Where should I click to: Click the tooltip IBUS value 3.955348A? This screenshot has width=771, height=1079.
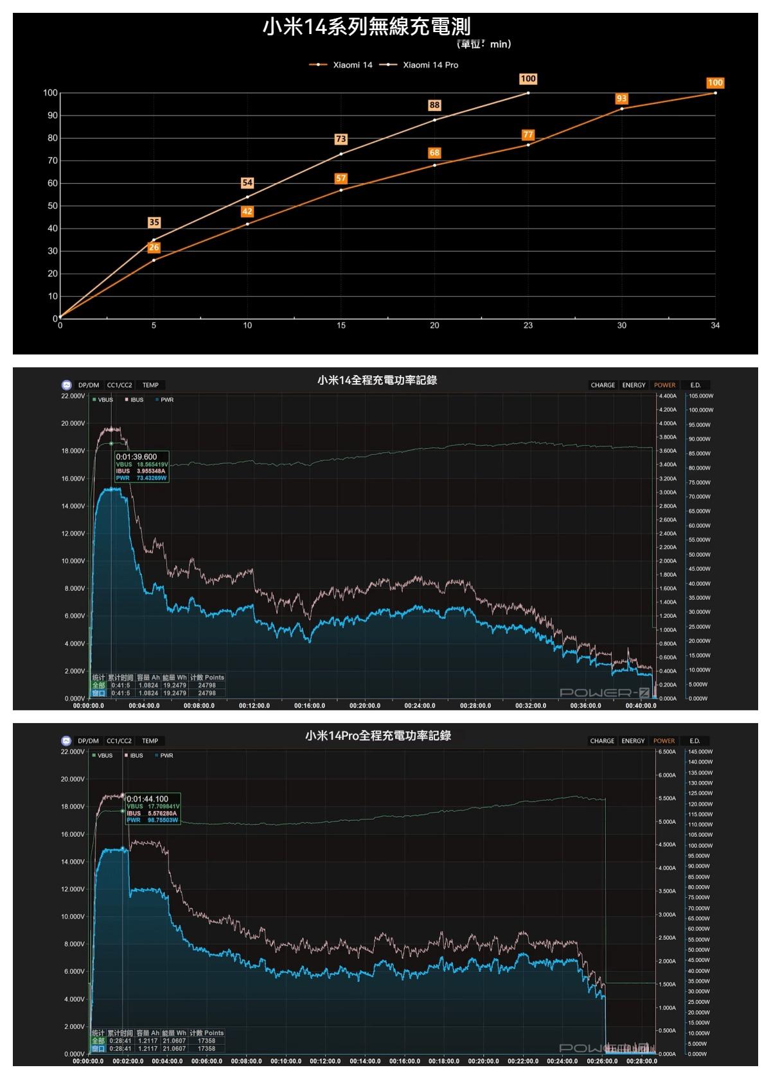(152, 471)
